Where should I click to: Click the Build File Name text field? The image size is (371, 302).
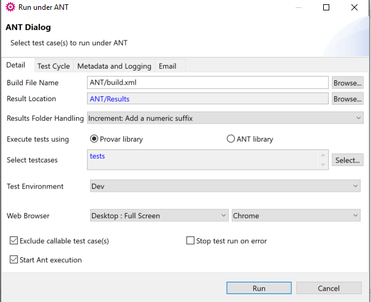pos(208,82)
